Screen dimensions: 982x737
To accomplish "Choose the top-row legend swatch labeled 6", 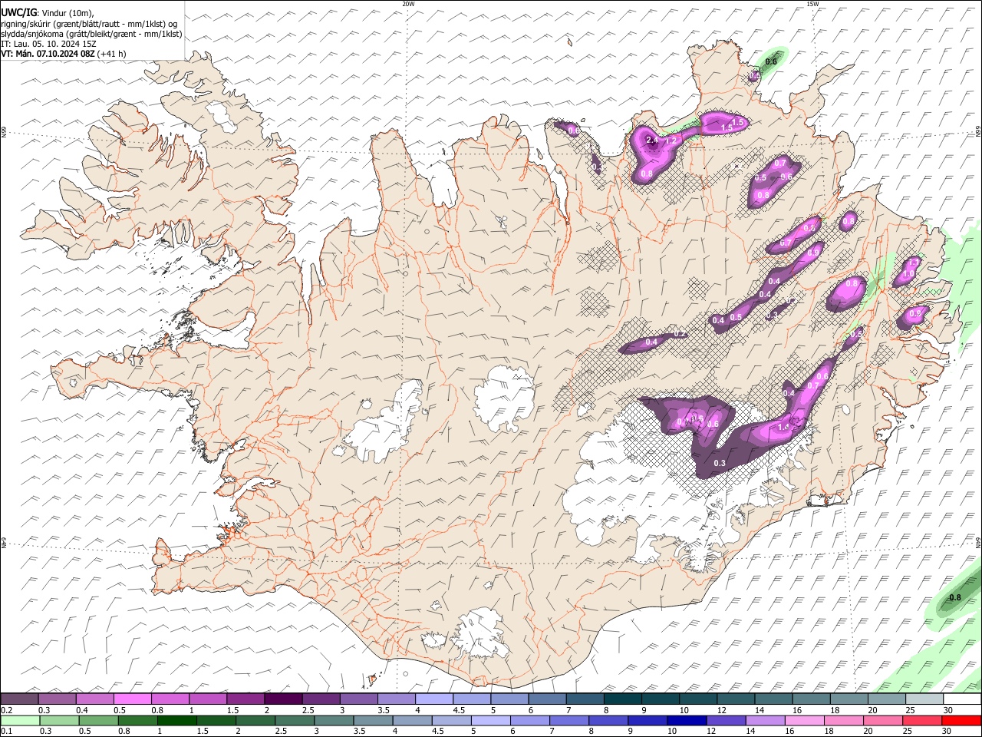I will 546,699.
